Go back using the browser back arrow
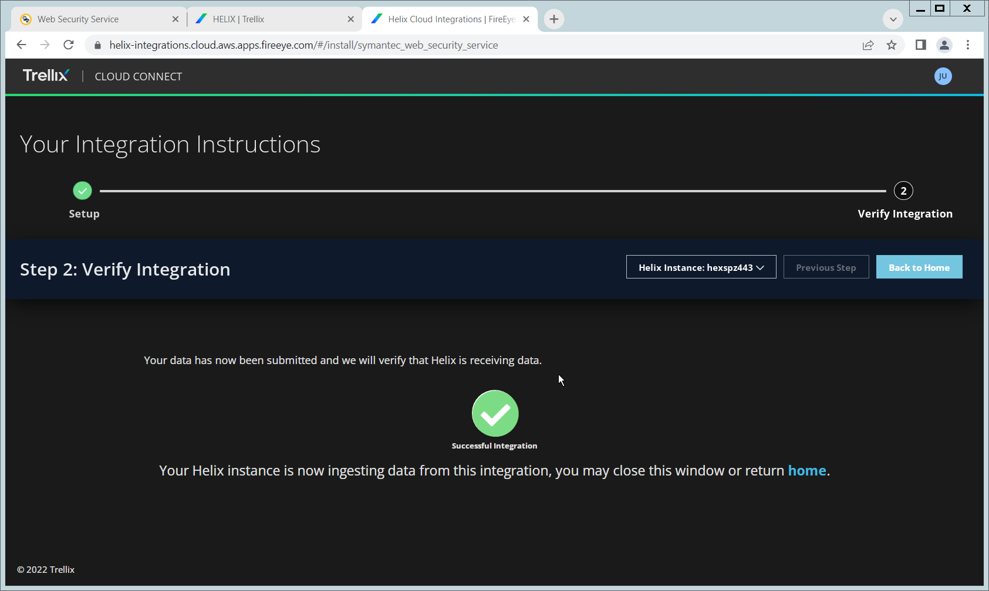Screen dimensions: 989x591 click(22, 45)
